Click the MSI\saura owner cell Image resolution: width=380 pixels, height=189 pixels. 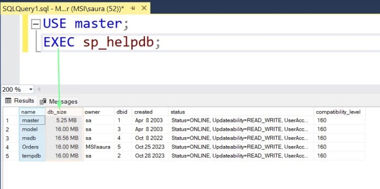pos(99,147)
